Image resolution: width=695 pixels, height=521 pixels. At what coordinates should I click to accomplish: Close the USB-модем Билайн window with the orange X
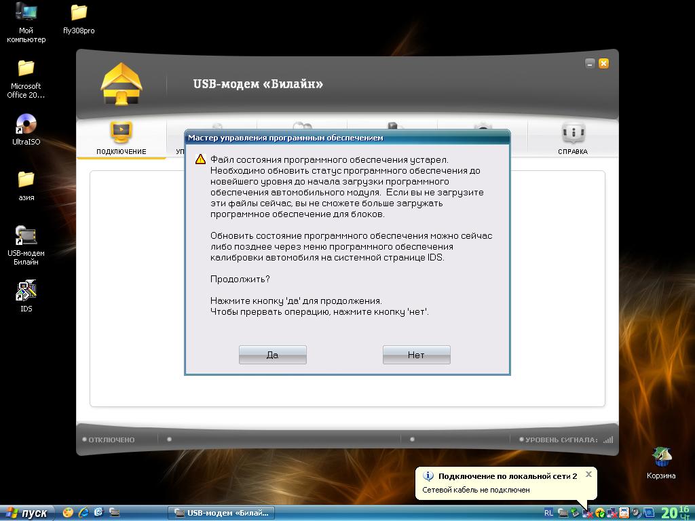tap(603, 63)
